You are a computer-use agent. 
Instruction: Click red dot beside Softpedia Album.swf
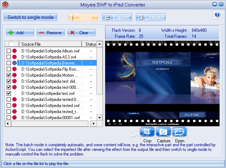(14, 51)
